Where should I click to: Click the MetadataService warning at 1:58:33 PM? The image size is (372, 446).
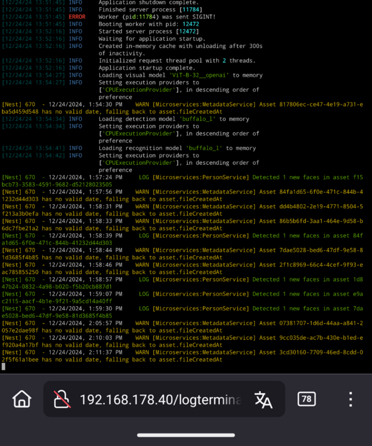pyautogui.click(x=182, y=225)
